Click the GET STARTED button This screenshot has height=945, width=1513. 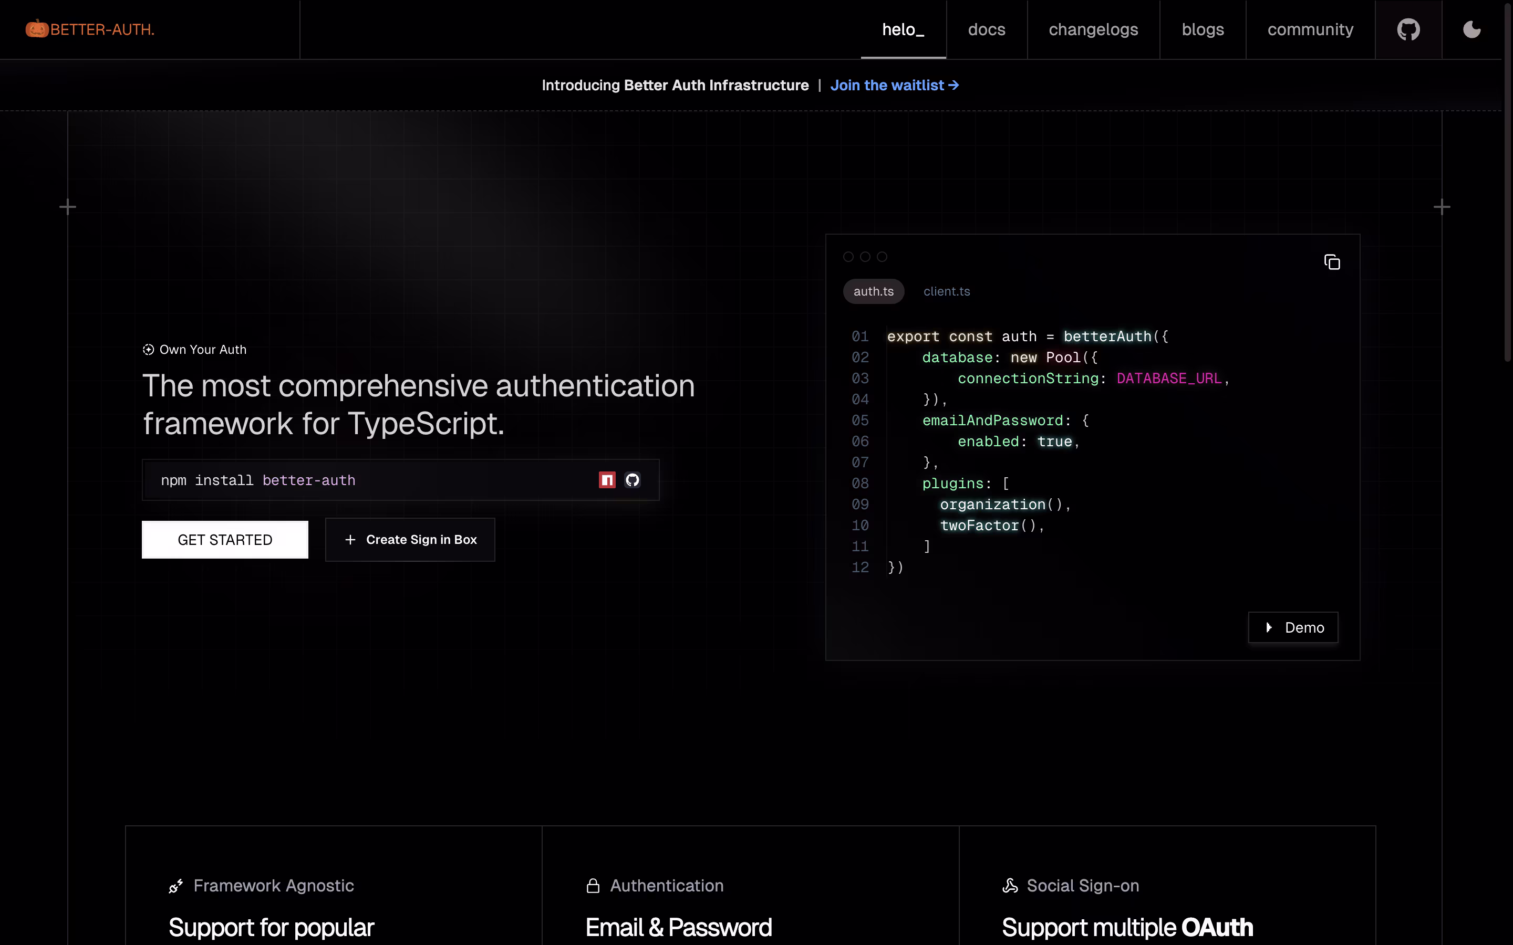pyautogui.click(x=225, y=539)
